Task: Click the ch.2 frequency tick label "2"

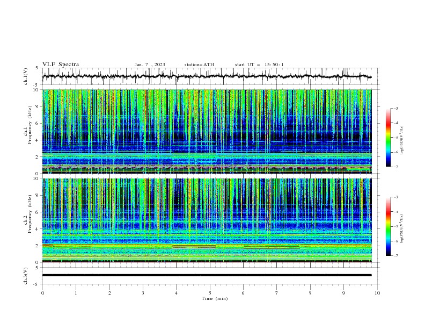Action: click(38, 246)
